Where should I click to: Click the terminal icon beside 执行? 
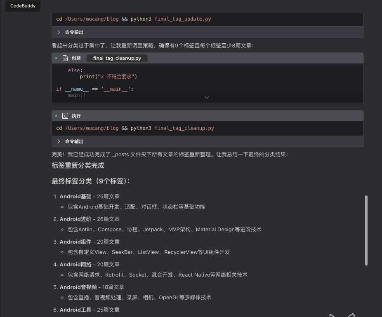click(x=65, y=116)
